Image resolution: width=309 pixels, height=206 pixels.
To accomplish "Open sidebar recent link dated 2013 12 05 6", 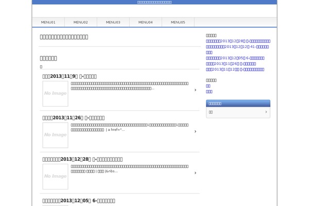I will 235,58.
